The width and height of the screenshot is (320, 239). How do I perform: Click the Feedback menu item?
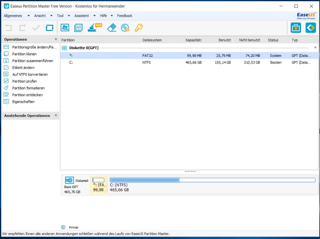click(125, 16)
